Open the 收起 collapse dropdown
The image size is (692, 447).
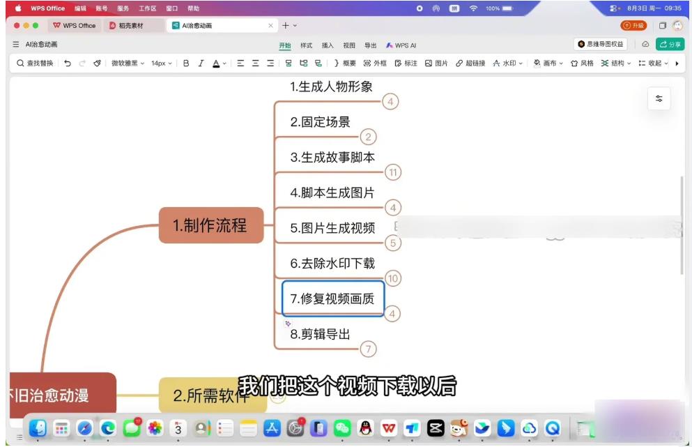654,63
